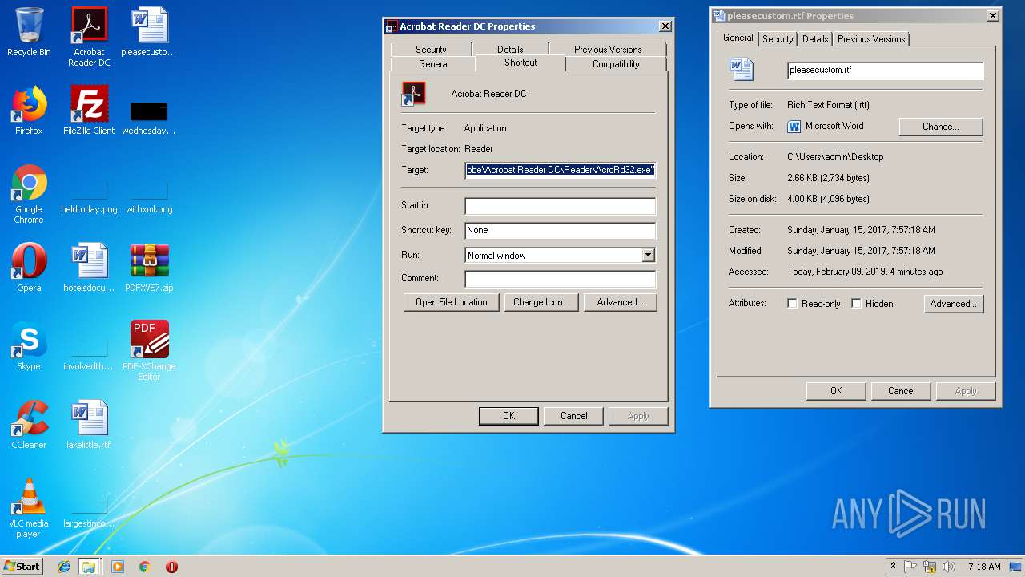1025x577 pixels.
Task: Toggle the Hidden attribute checkbox
Action: 856,304
